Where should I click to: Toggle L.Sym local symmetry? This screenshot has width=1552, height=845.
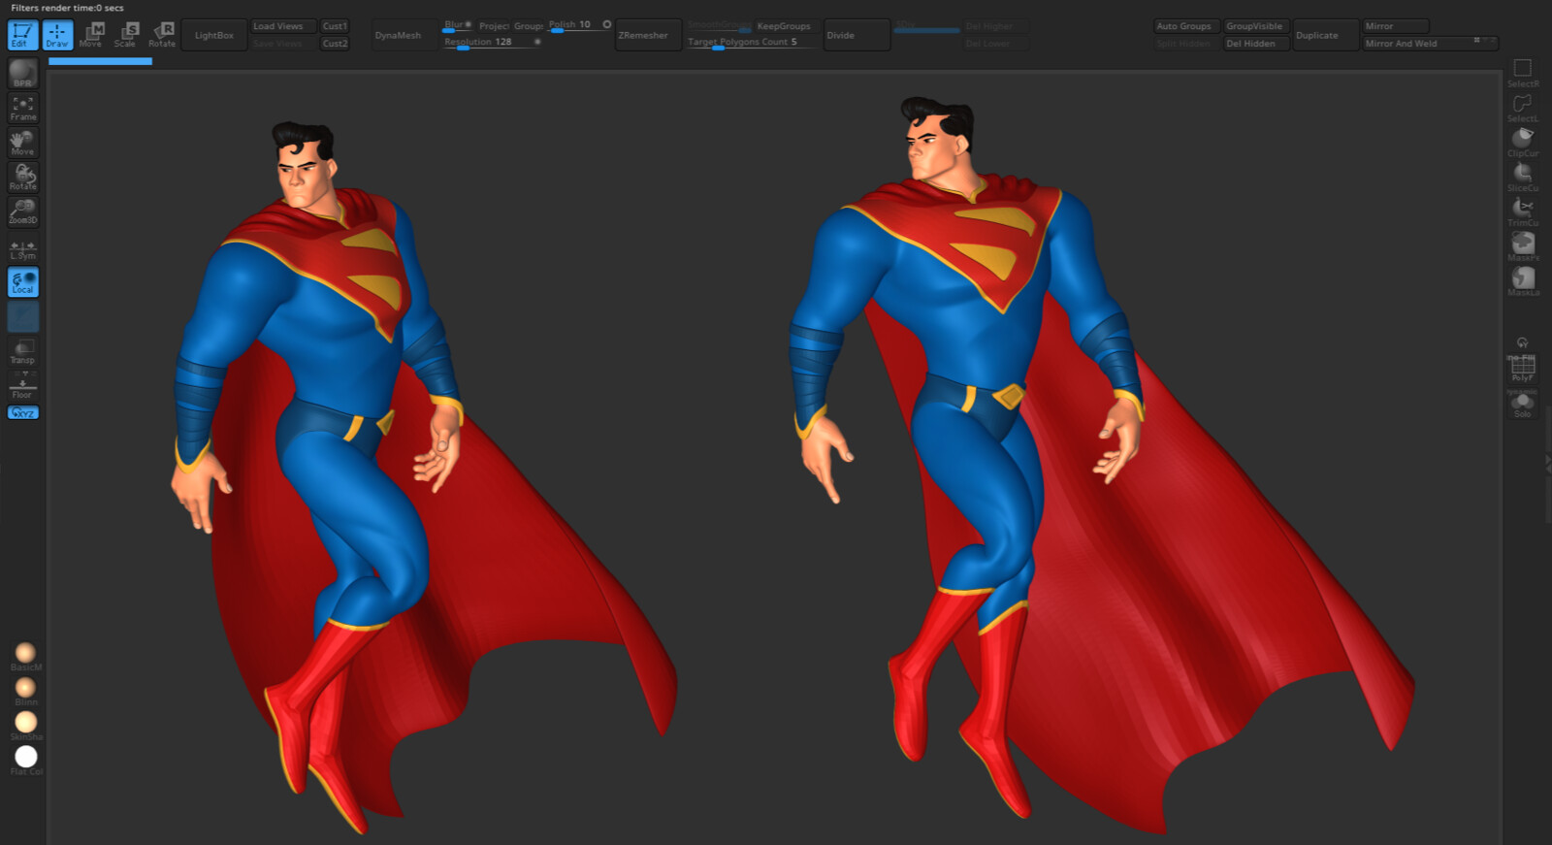tap(22, 249)
